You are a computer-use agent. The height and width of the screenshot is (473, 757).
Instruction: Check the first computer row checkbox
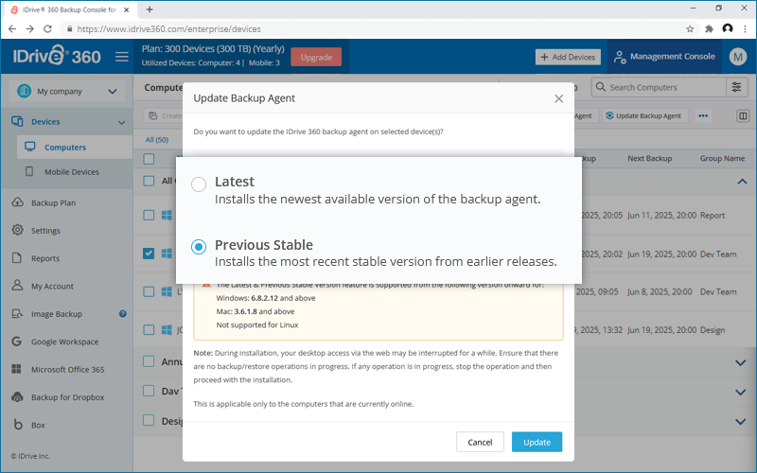tap(149, 216)
